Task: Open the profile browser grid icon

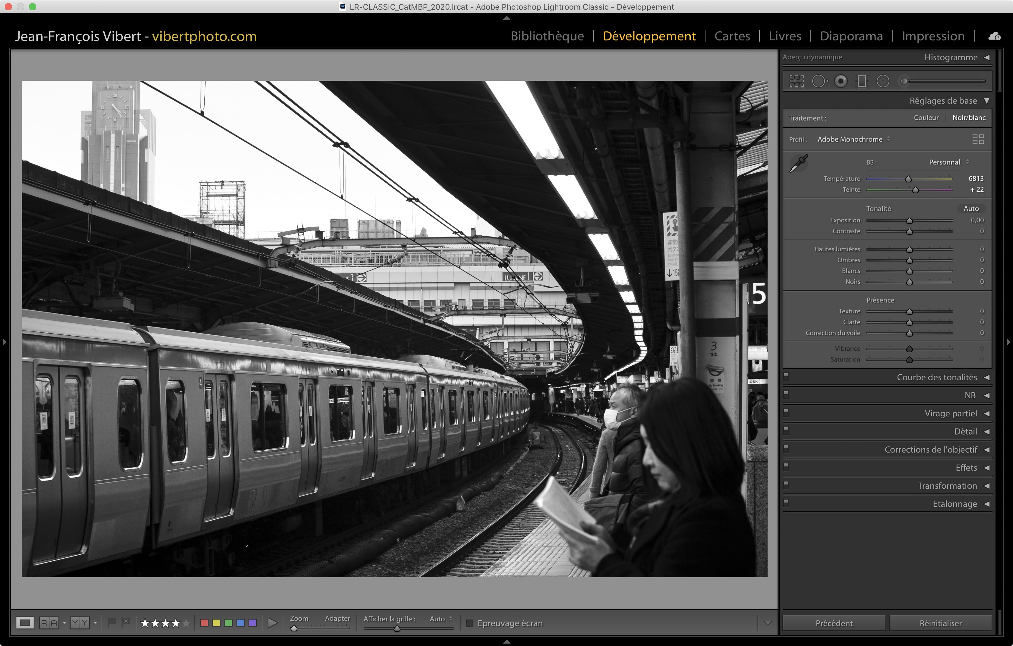Action: click(x=978, y=139)
